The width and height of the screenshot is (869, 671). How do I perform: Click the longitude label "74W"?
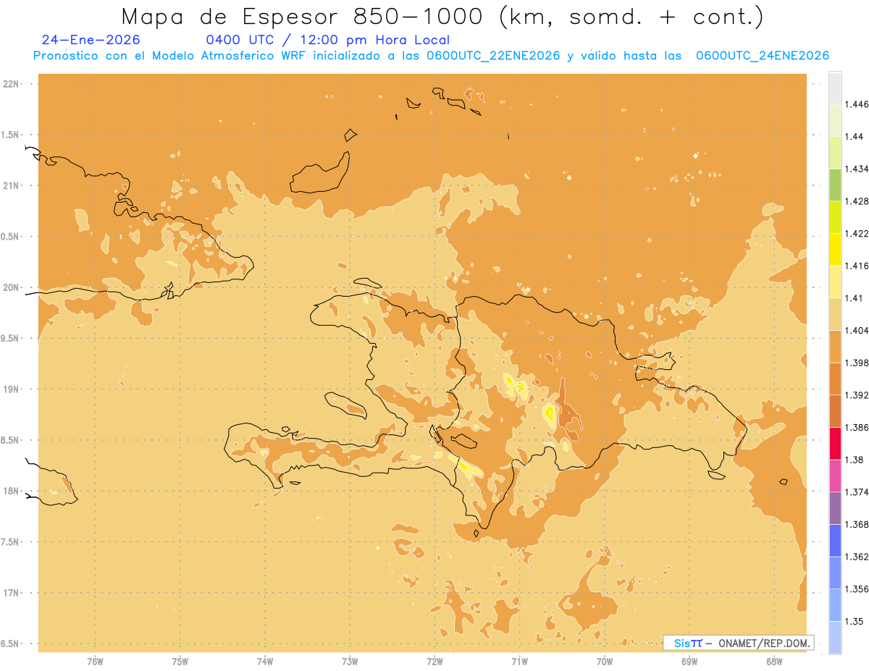click(x=265, y=662)
